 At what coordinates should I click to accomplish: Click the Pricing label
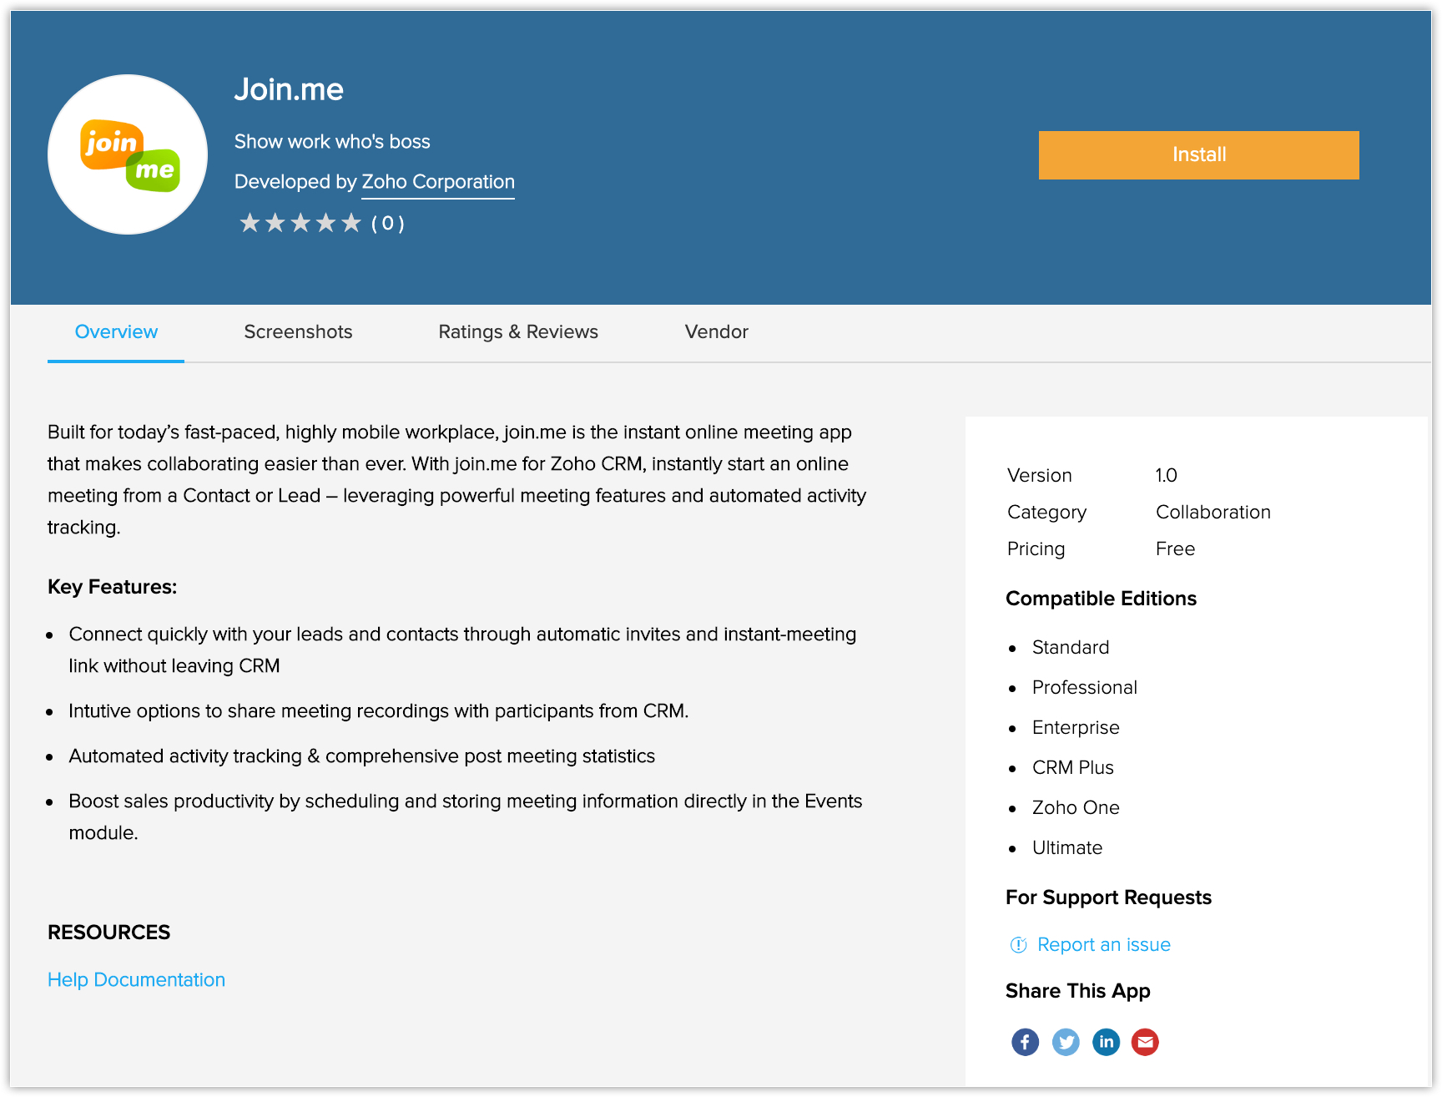click(x=1036, y=549)
